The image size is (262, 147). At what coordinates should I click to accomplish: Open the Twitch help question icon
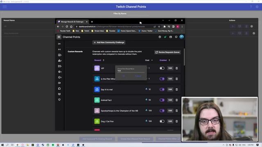[160, 37]
